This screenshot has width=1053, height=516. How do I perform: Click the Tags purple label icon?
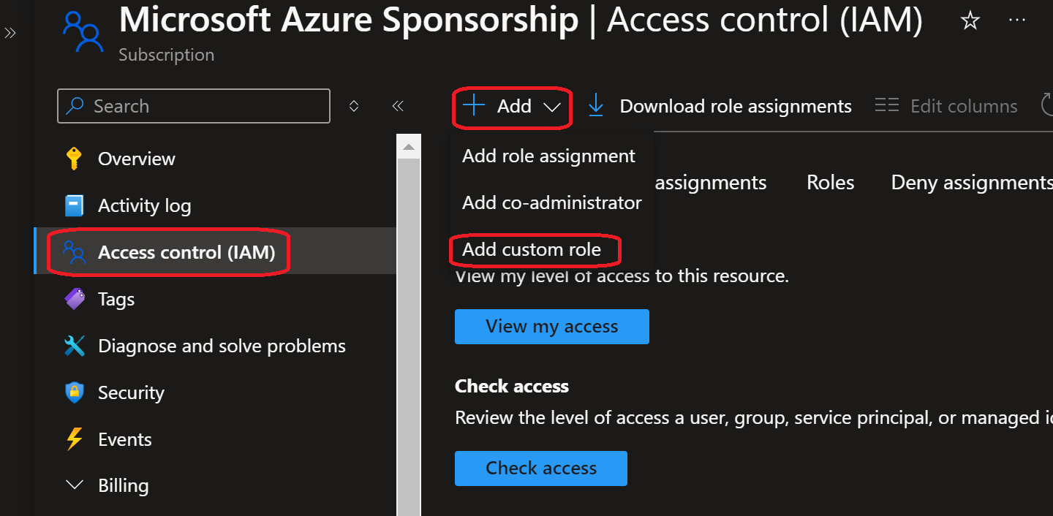pyautogui.click(x=74, y=299)
